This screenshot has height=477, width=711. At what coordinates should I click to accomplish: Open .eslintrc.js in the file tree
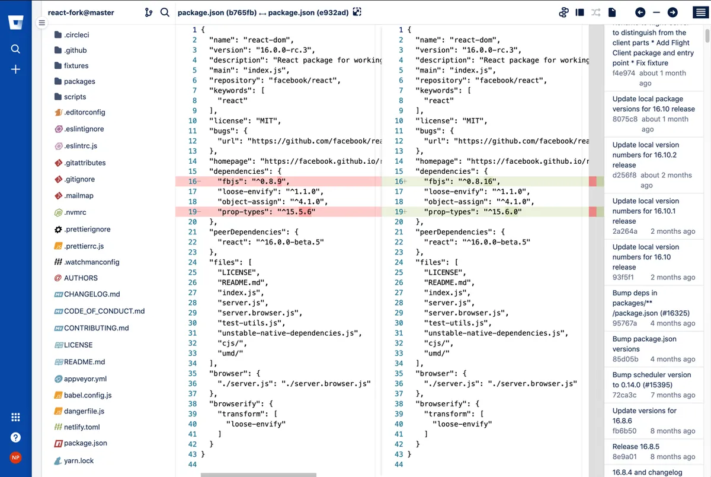point(76,146)
